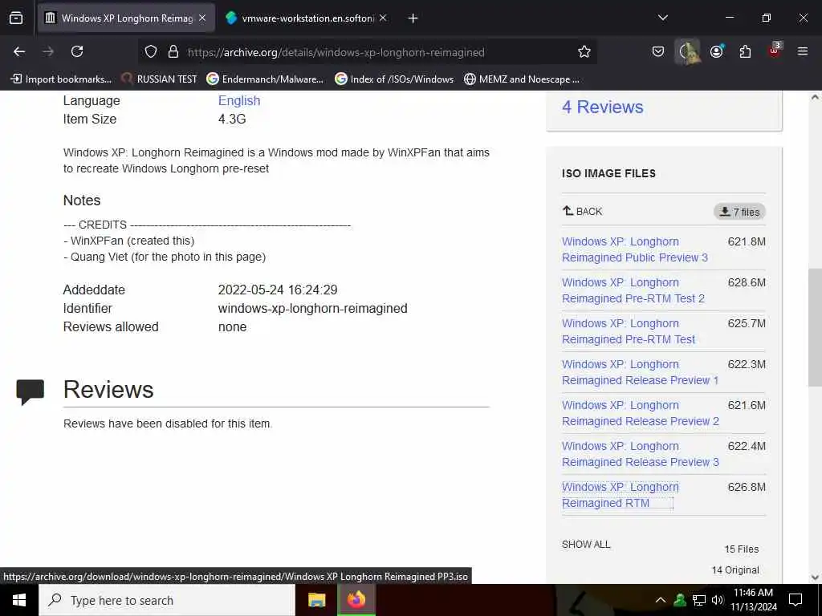Click the Reviews section speech bubble icon
This screenshot has height=616, width=822.
[30, 391]
